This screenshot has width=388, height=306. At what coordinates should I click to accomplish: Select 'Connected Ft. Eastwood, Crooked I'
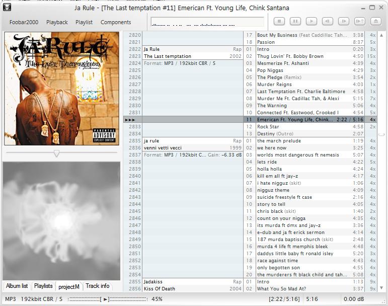(310, 113)
